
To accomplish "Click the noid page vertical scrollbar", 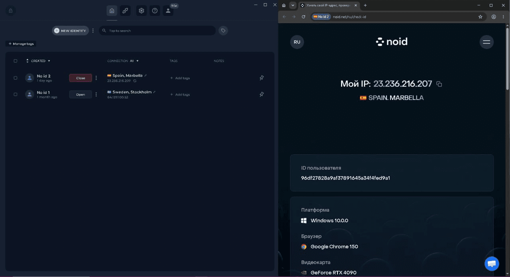I will [507, 58].
